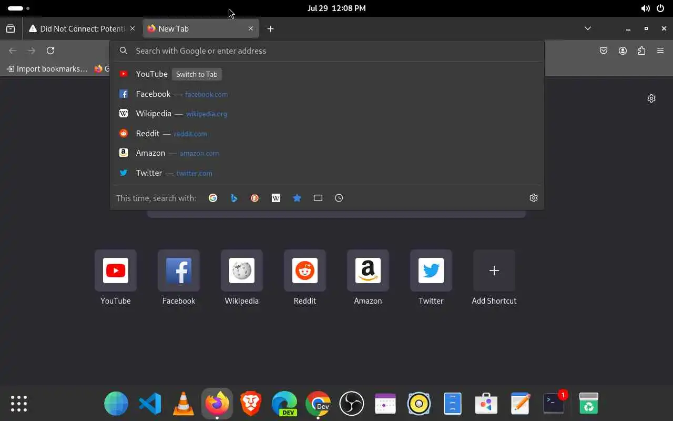Search this time with Google

click(213, 198)
